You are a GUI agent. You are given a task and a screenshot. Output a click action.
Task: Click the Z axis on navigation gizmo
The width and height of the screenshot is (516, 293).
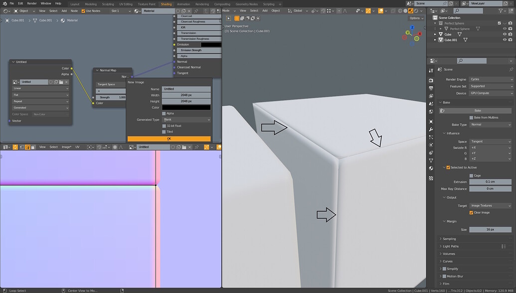412,27
